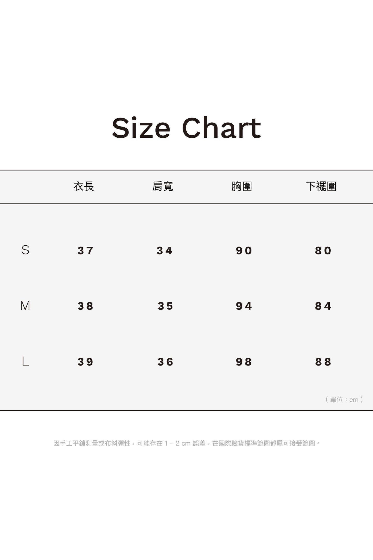
Task: Click the 單位：cm unit label
Action: click(344, 400)
